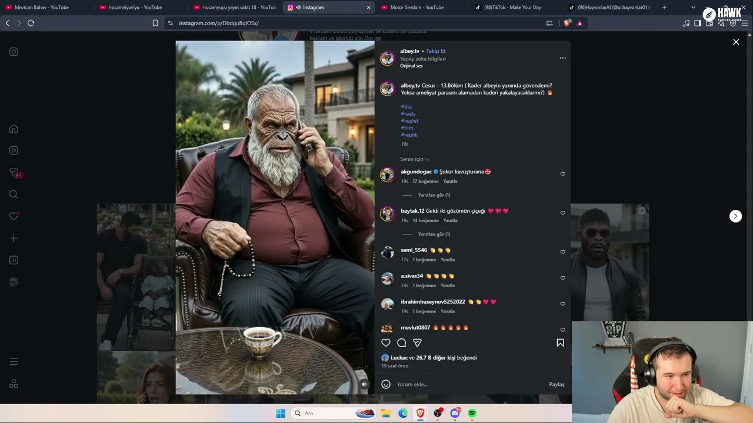Open the #keşfet hashtag
Image resolution: width=753 pixels, height=423 pixels.
409,121
